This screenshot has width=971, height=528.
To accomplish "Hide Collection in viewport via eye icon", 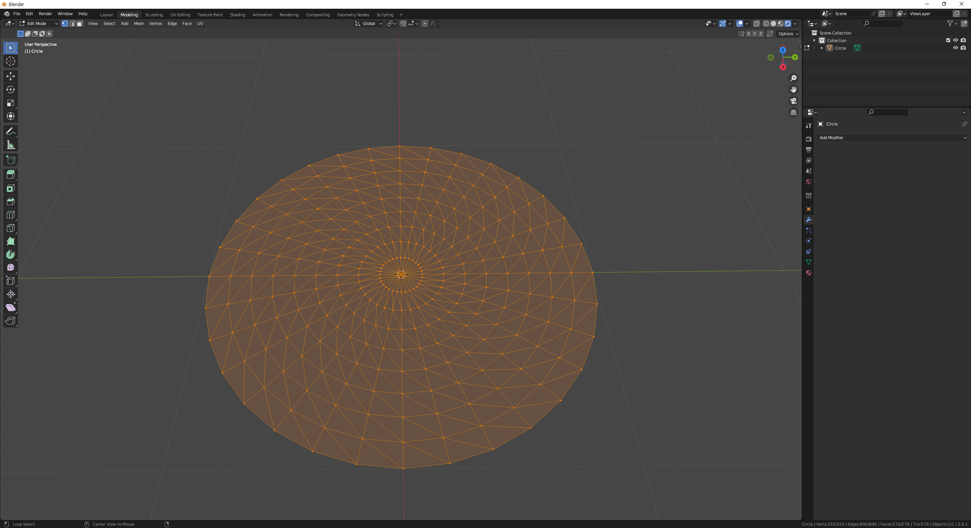I will click(x=955, y=40).
